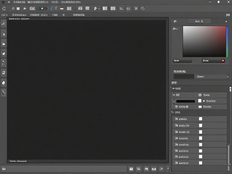Open the dropdown arrow right of the mid-panel field

228,76
